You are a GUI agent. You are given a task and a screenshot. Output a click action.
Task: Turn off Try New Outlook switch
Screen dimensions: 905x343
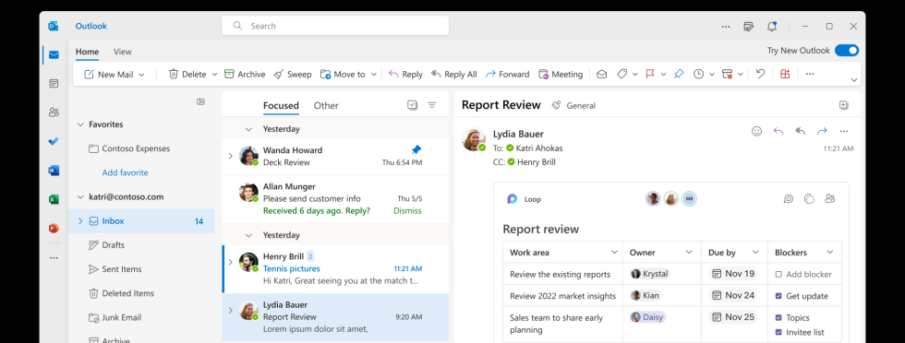tap(847, 51)
